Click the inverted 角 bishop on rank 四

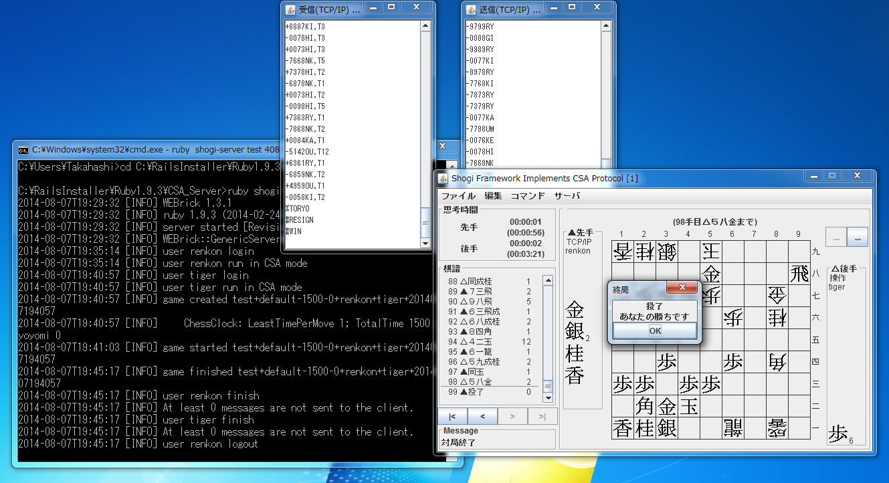[x=777, y=362]
